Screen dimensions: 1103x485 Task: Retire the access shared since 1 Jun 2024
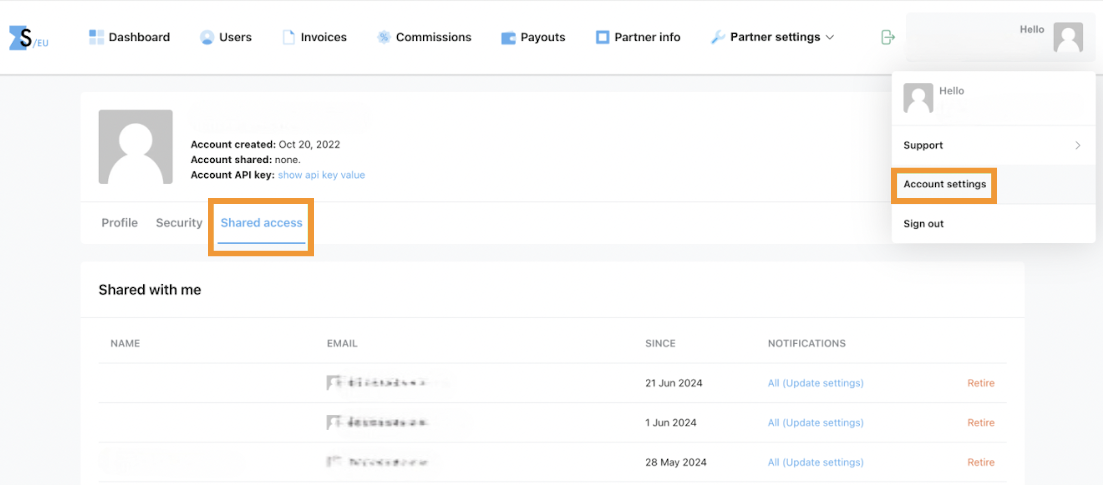[981, 423]
